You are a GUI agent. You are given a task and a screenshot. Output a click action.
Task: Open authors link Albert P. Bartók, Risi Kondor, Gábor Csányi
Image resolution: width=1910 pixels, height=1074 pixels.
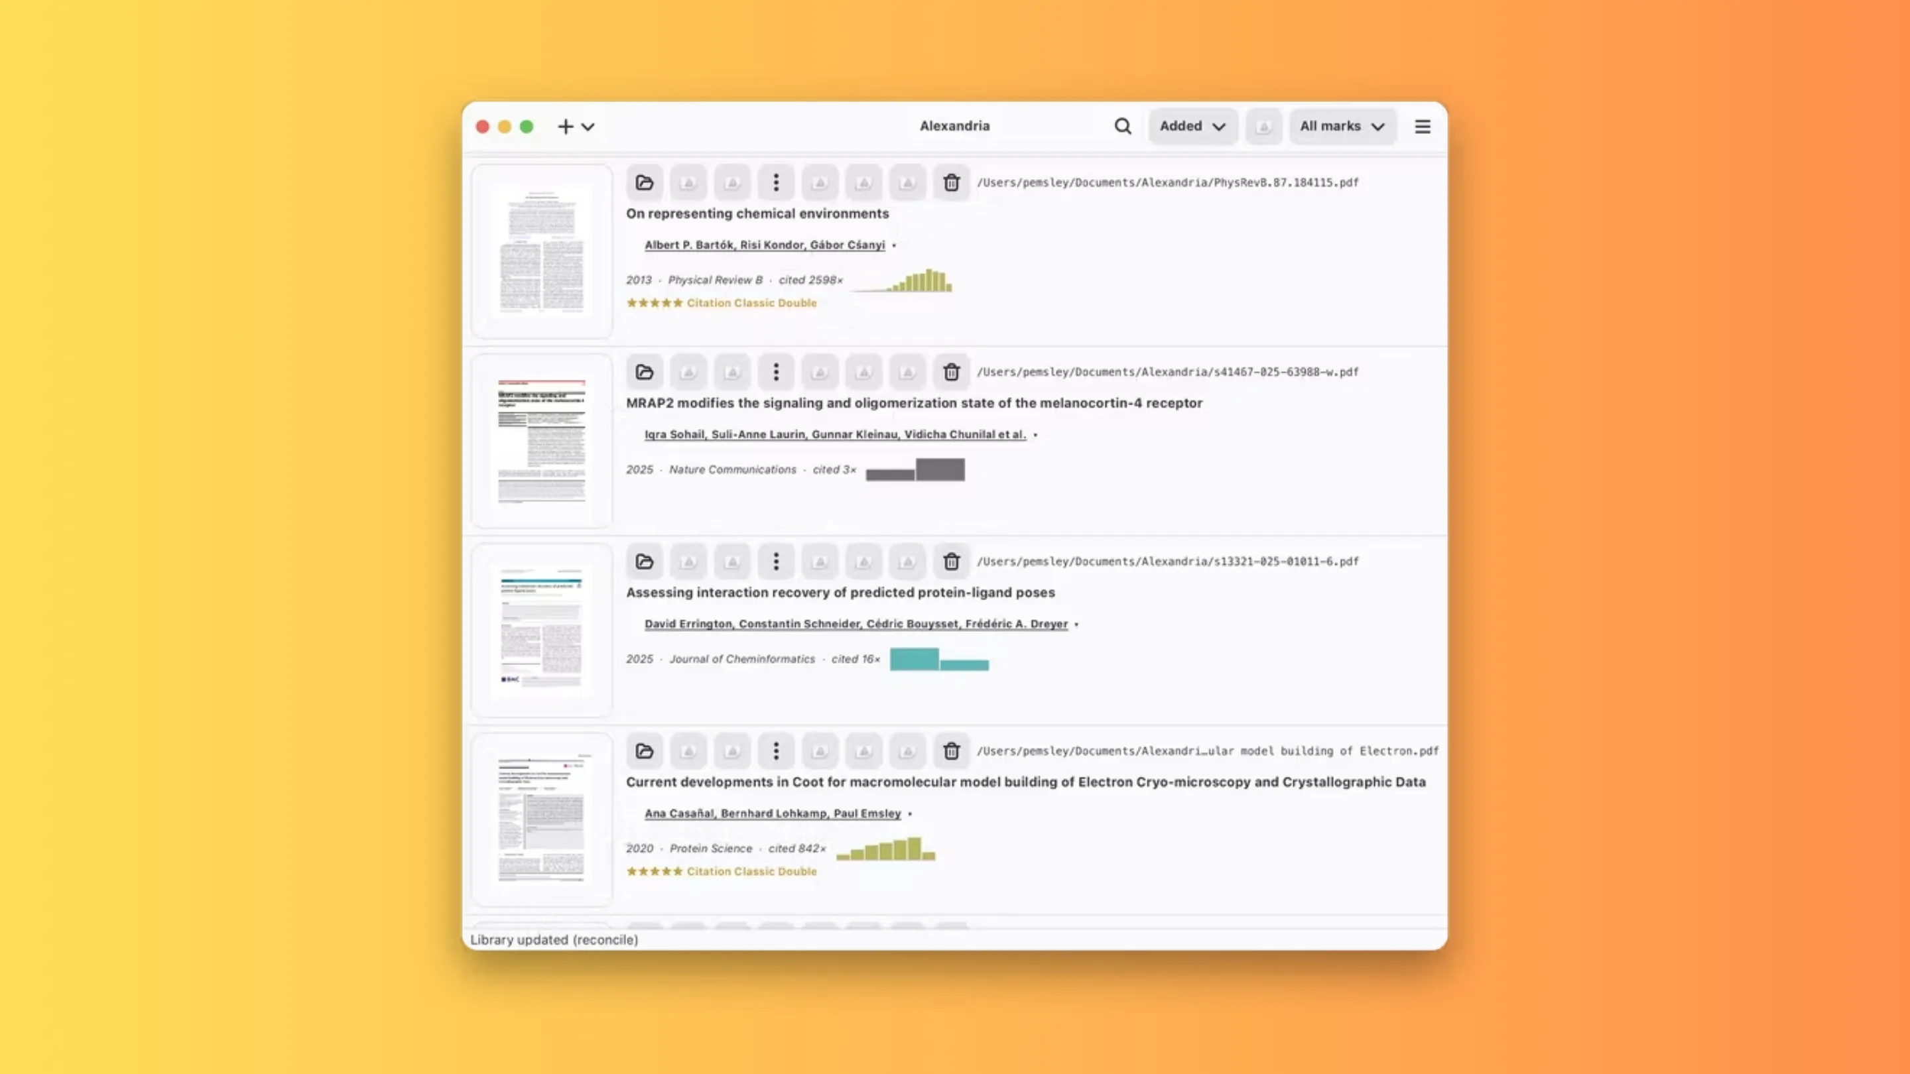point(765,245)
